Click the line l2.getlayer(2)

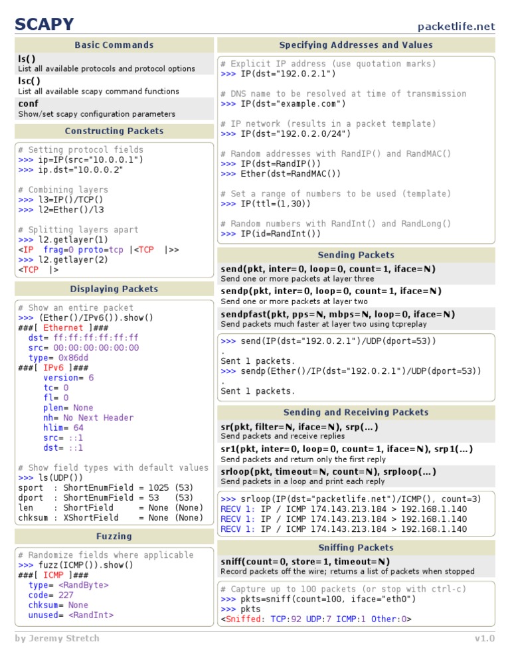point(63,260)
